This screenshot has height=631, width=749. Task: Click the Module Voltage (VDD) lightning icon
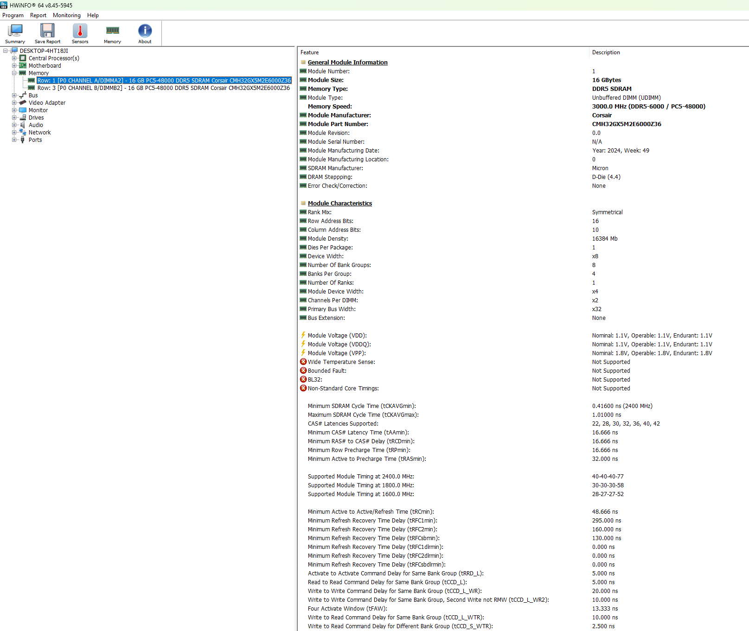point(303,335)
